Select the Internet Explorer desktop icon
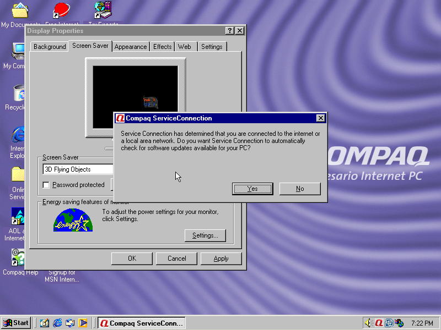This screenshot has height=330, width=441. point(18,134)
